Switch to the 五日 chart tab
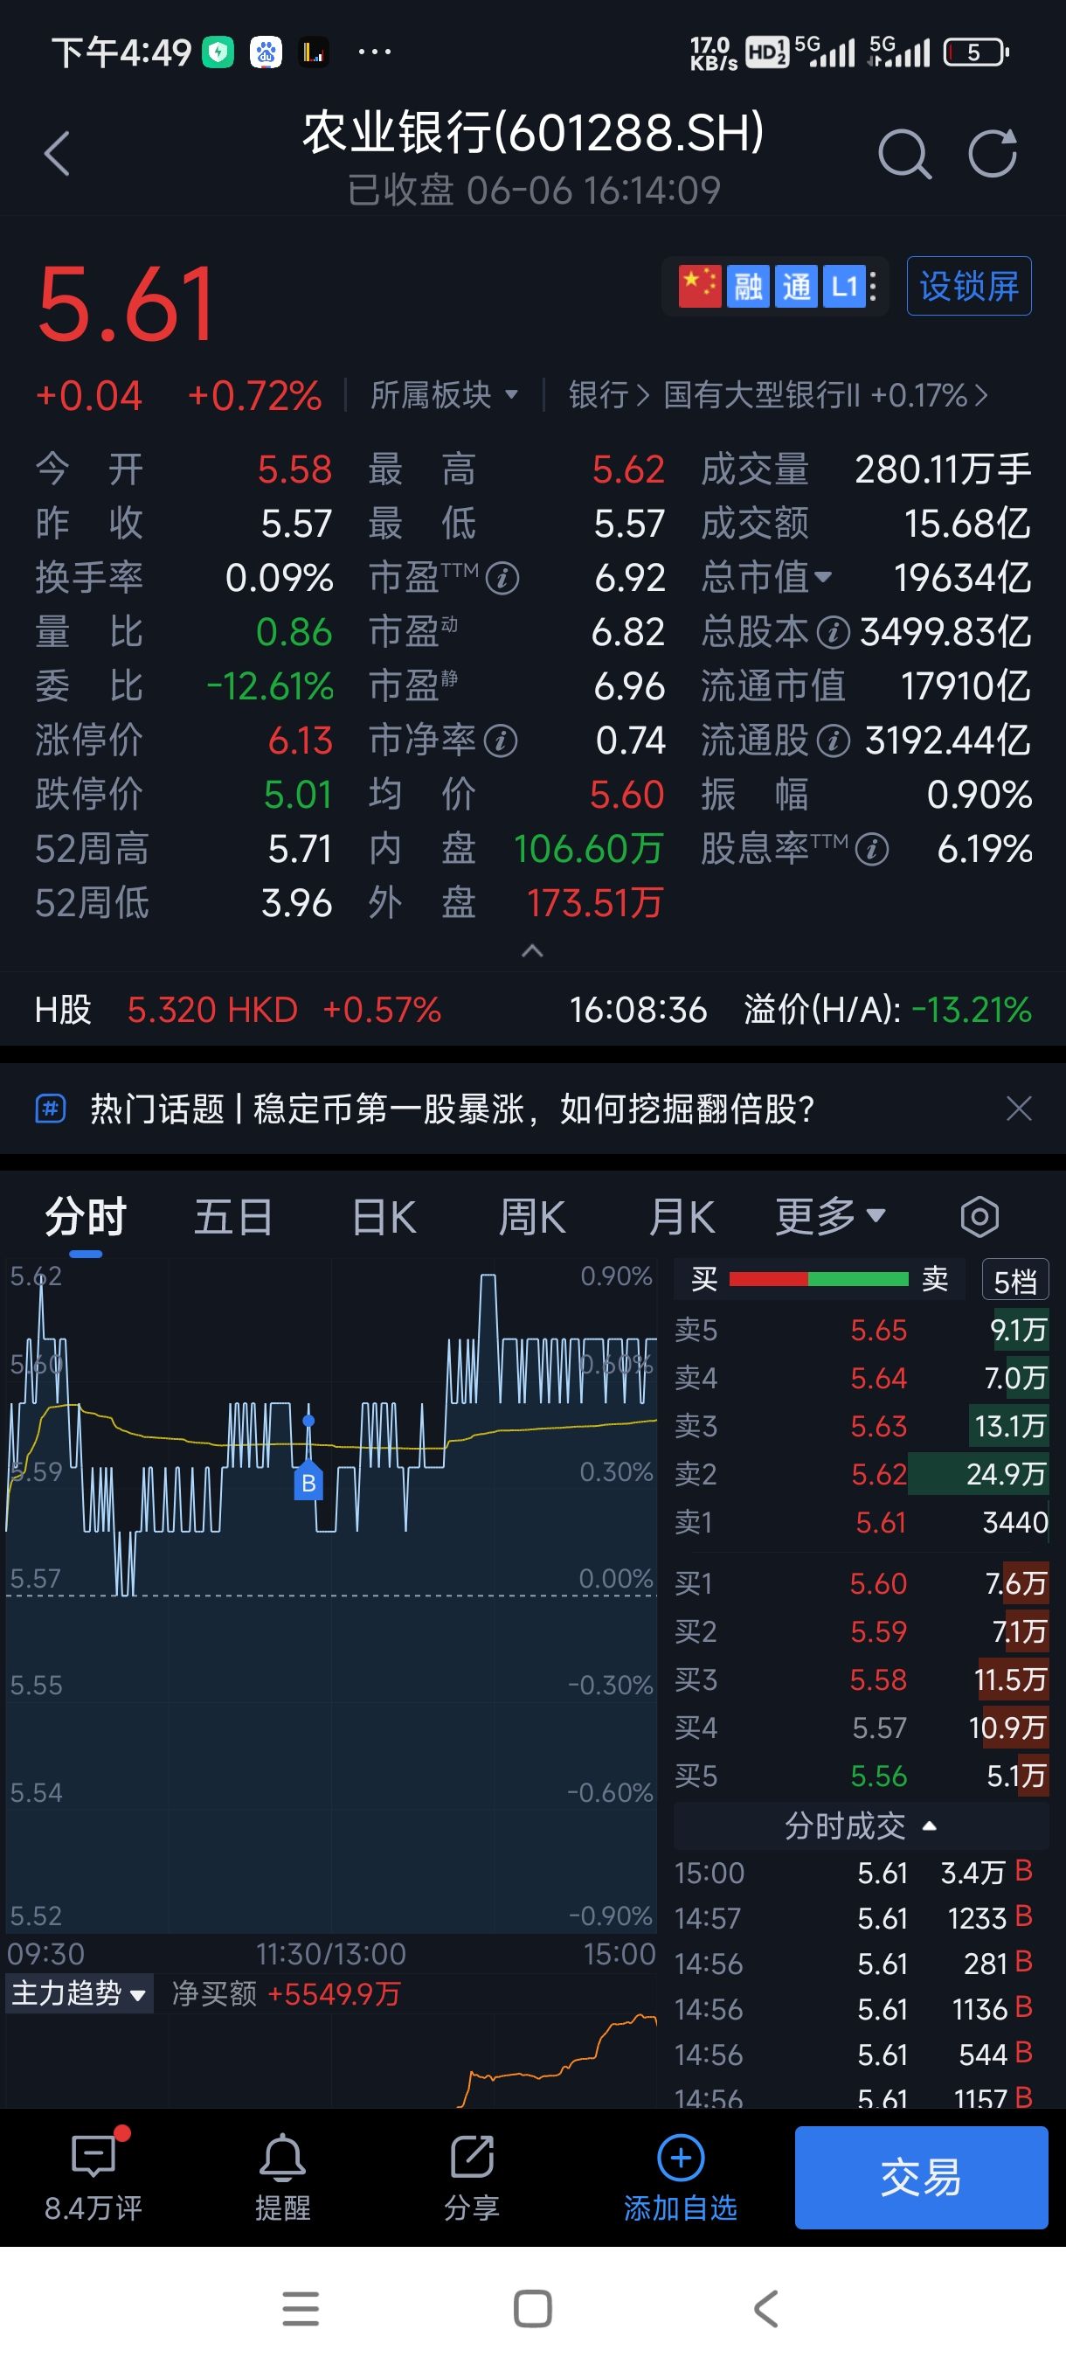1066x2371 pixels. coord(233,1217)
